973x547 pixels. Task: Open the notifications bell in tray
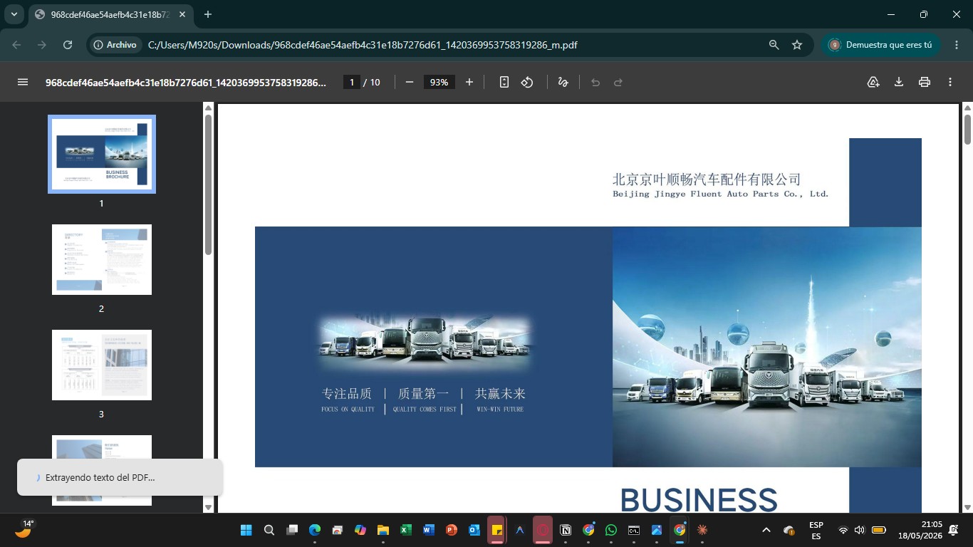[954, 530]
